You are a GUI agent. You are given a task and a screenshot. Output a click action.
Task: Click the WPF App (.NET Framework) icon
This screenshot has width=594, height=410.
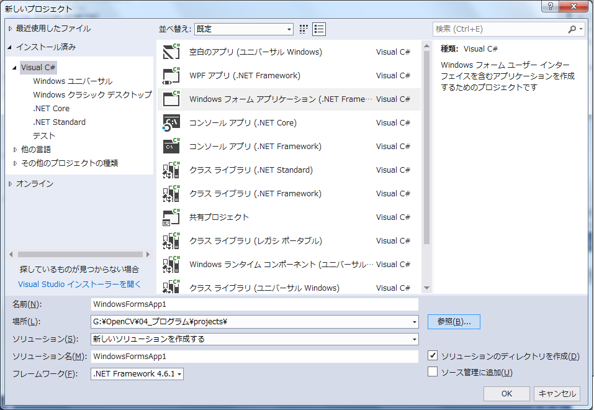(171, 75)
